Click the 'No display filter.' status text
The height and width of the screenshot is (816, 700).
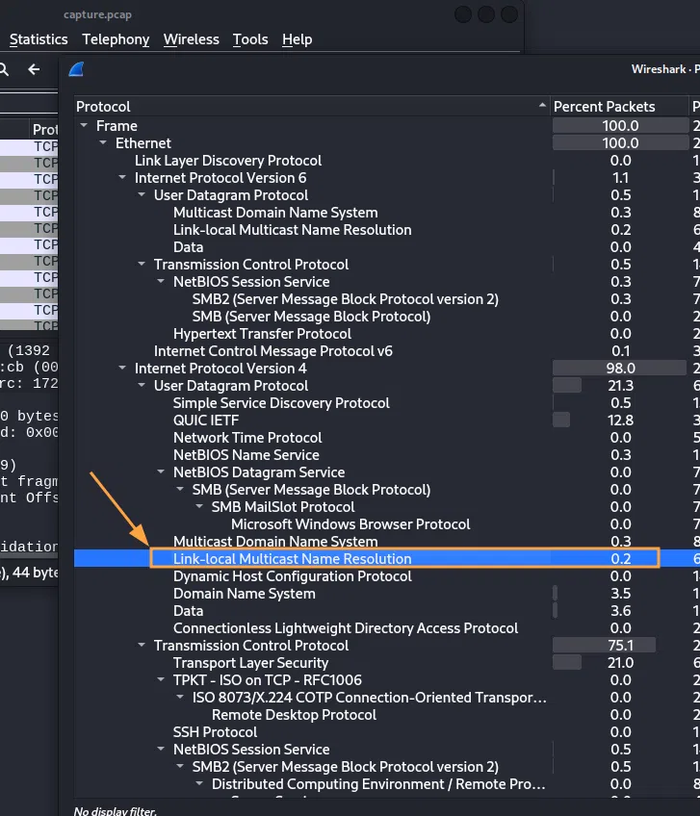pyautogui.click(x=116, y=810)
